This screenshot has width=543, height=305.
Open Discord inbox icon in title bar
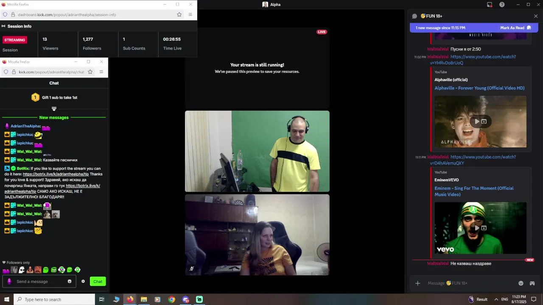pos(490,5)
